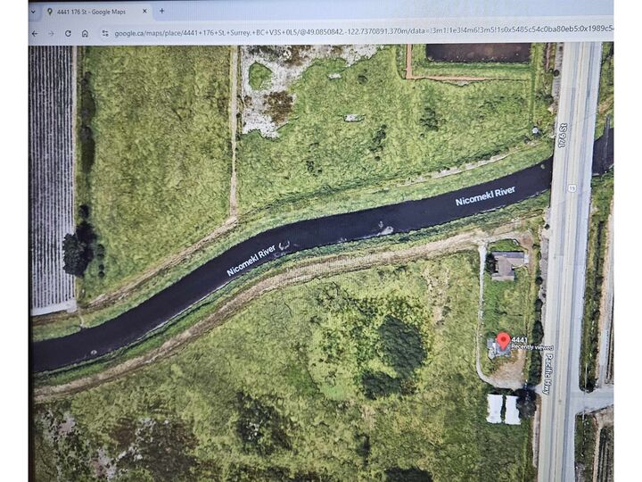Click the Highway 15 route shield

click(x=569, y=187)
